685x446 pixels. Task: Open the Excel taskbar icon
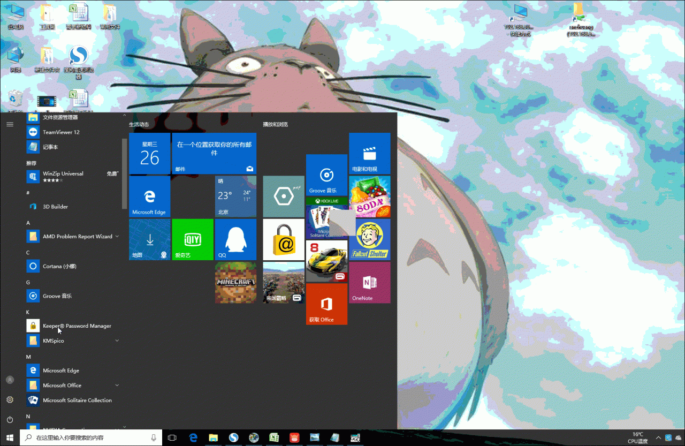coord(274,437)
